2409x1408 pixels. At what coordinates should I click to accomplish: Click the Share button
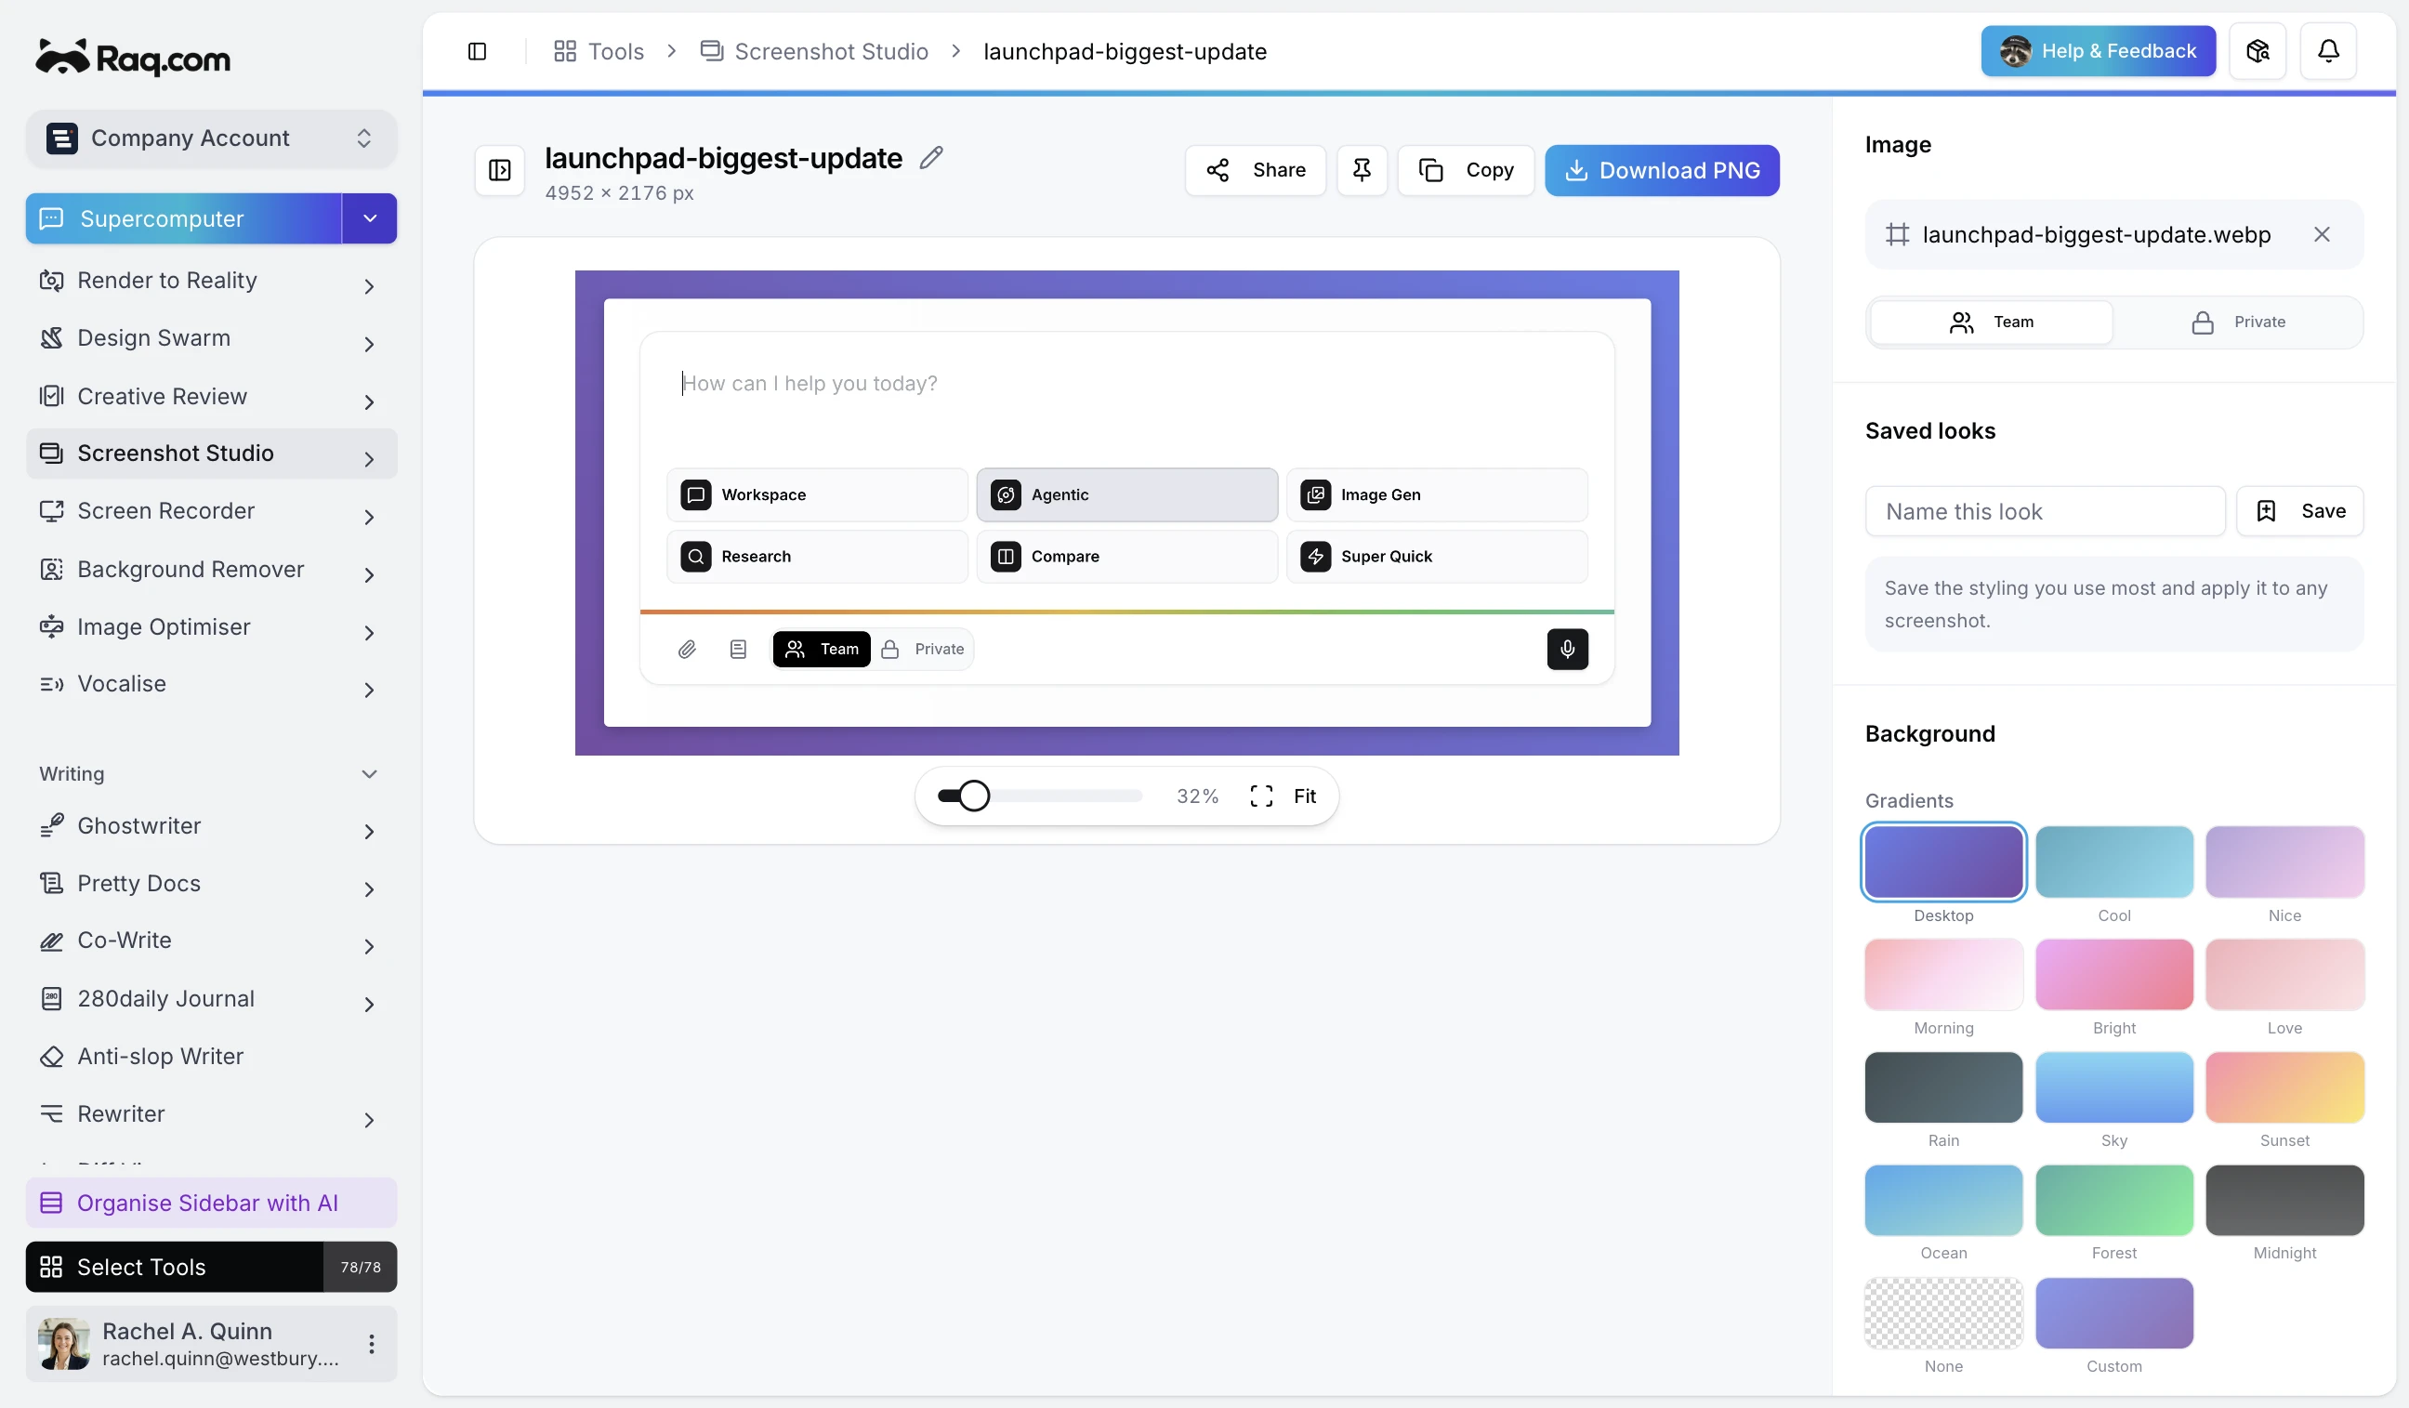coord(1256,170)
